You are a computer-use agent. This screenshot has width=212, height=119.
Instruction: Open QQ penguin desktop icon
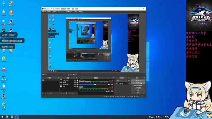(x=11, y=31)
